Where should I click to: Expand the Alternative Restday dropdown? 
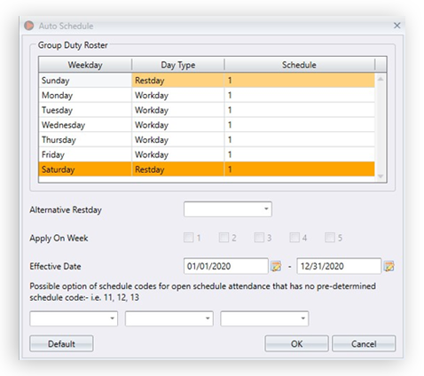[228, 209]
